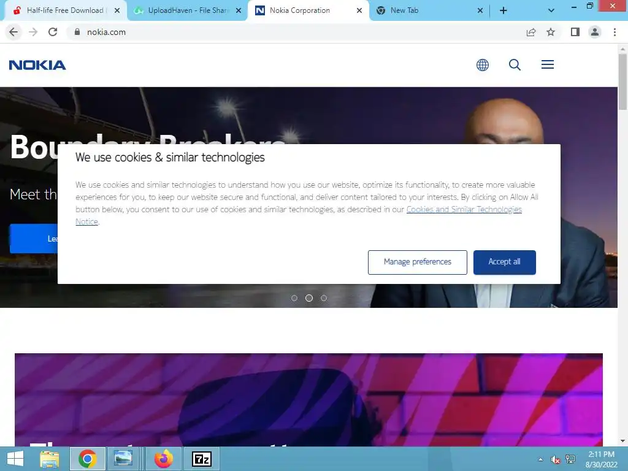Close the Nokia Corporation tab
The height and width of the screenshot is (471, 628).
point(359,11)
